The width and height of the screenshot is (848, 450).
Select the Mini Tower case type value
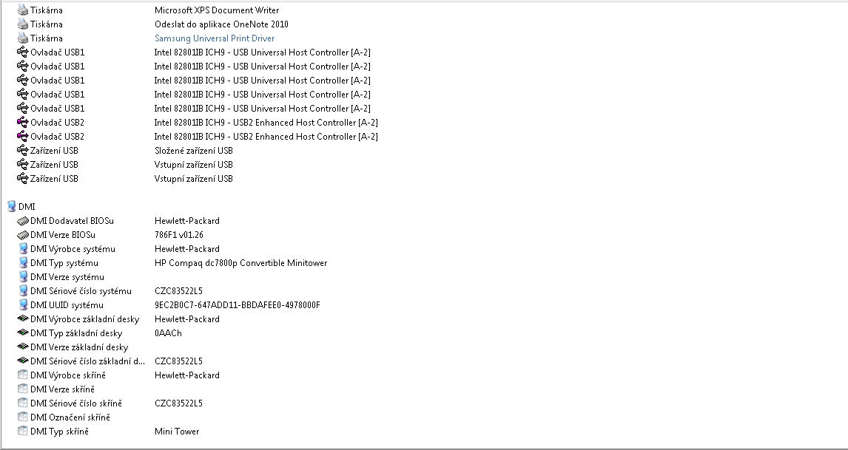click(x=177, y=432)
